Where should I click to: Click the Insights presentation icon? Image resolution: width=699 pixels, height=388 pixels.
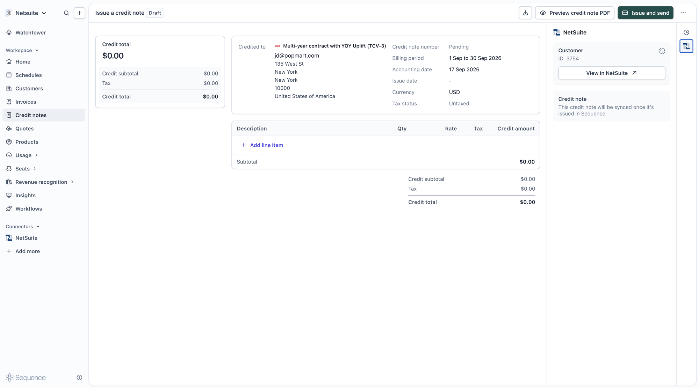(9, 196)
